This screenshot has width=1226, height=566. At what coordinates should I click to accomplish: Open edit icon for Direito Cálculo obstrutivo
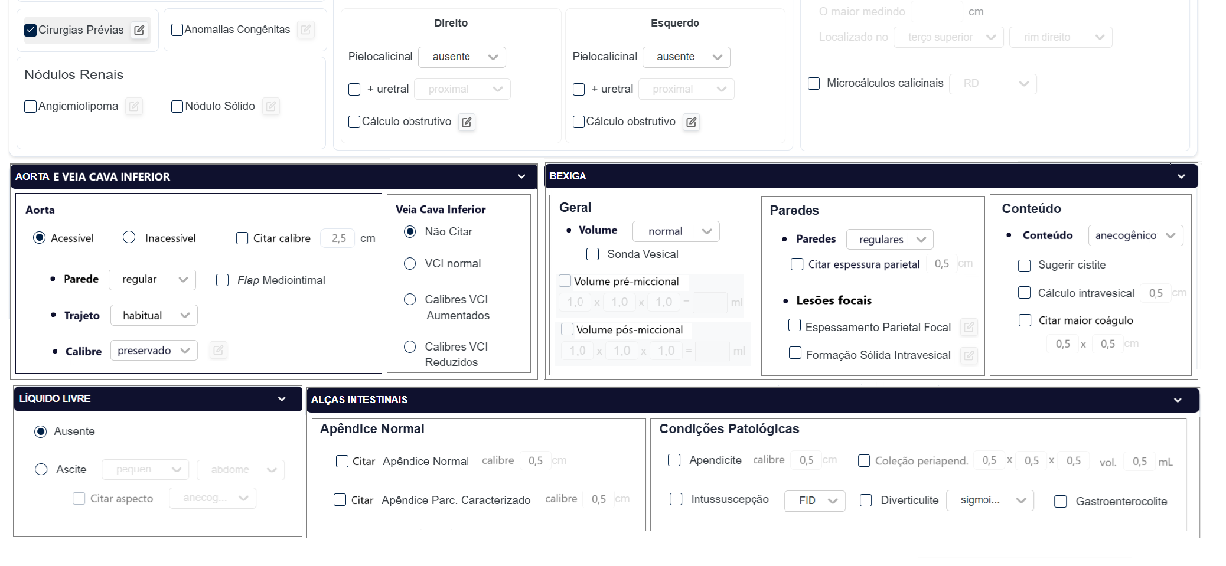(x=467, y=122)
